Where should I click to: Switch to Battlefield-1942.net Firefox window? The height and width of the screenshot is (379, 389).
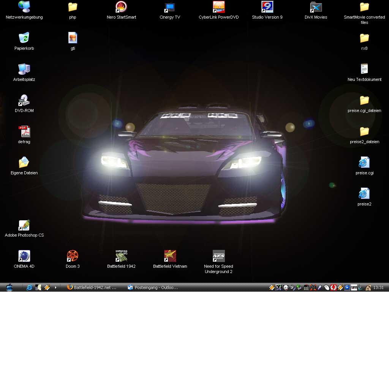click(92, 287)
